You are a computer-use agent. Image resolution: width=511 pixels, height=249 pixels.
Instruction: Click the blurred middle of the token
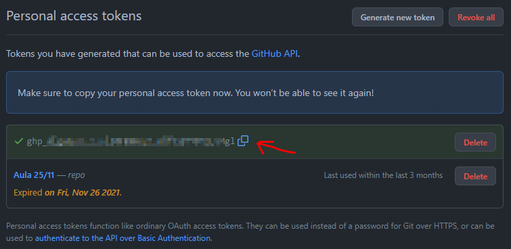132,141
